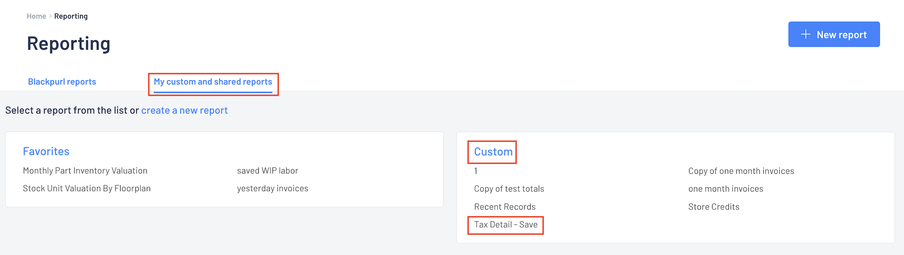Open the Favorites section heading
Viewport: 904px width, 255px height.
(46, 151)
